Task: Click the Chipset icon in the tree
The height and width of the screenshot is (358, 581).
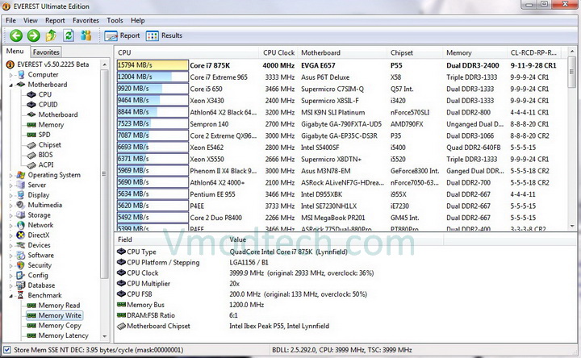Action: [x=31, y=145]
